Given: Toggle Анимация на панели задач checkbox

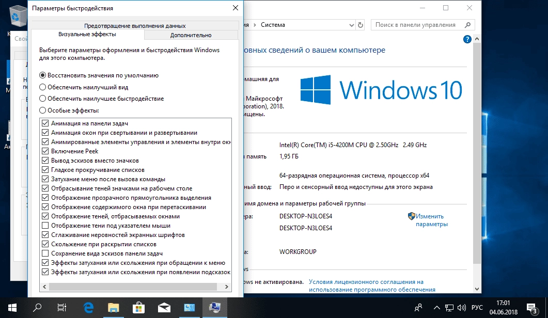Looking at the screenshot, I should 45,123.
